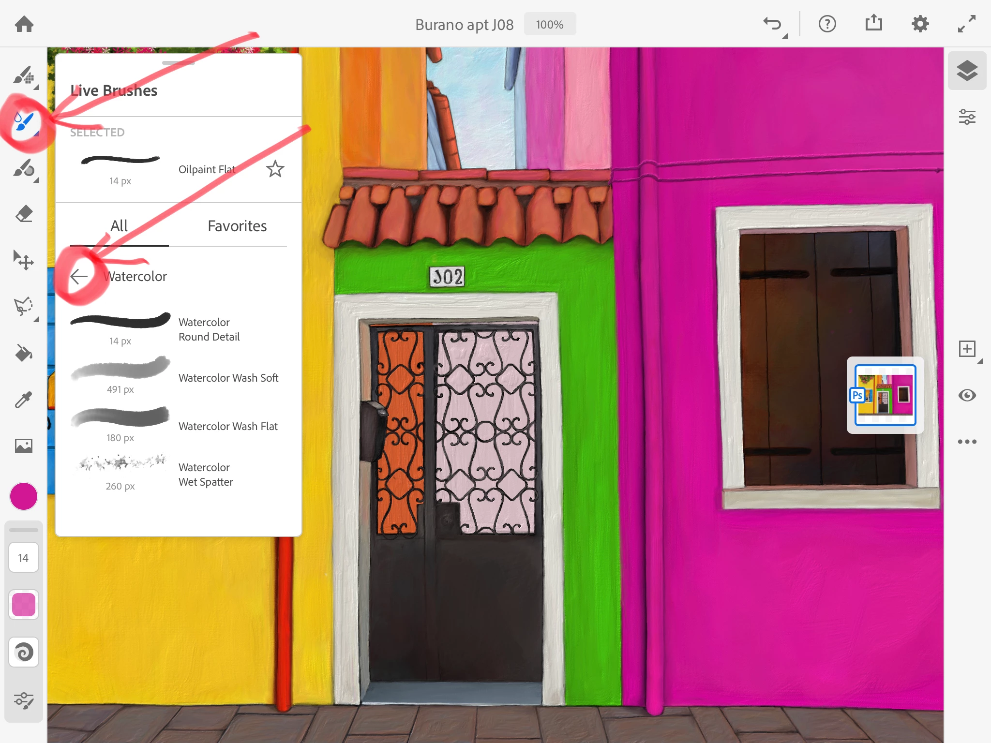
Task: Toggle full screen mode arrows
Action: [966, 24]
